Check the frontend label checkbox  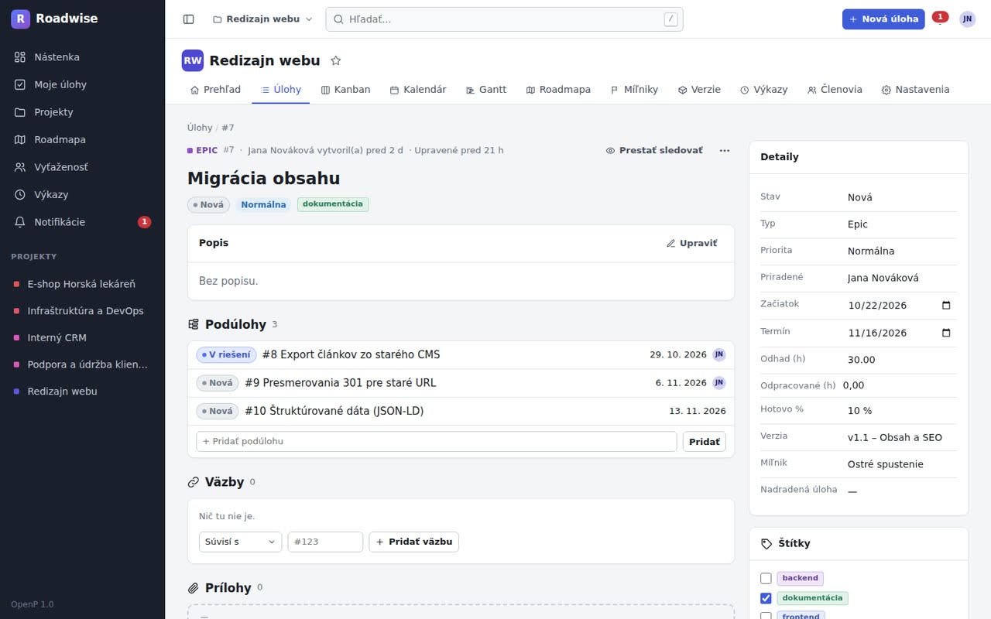point(766,616)
